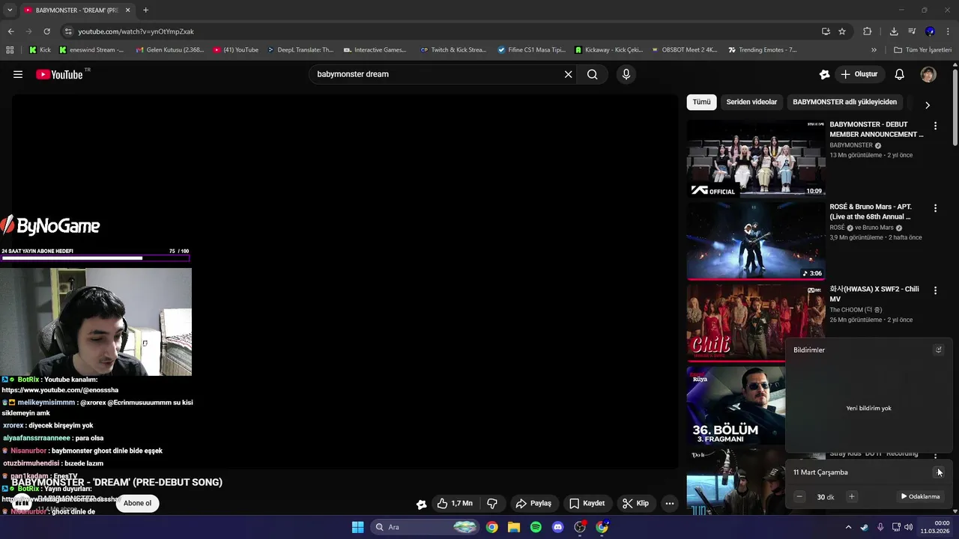
Task: Open options for ROSÉ & Bruno Mars video
Action: pos(935,208)
